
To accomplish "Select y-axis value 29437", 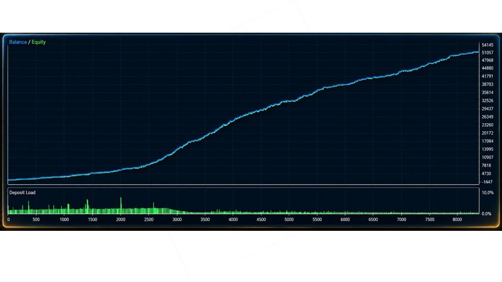I will [487, 109].
